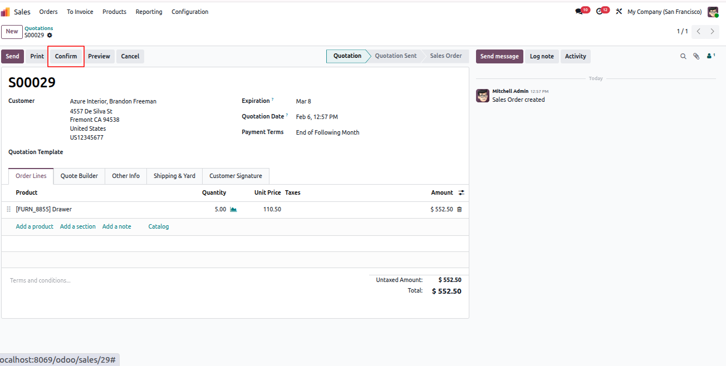The image size is (726, 366).
Task: Click the Preview button
Action: [x=99, y=56]
